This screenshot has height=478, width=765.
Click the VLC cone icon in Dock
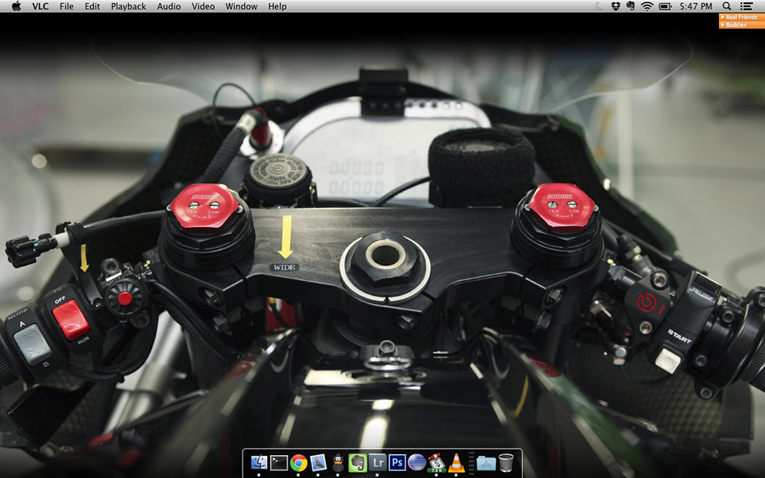(456, 463)
